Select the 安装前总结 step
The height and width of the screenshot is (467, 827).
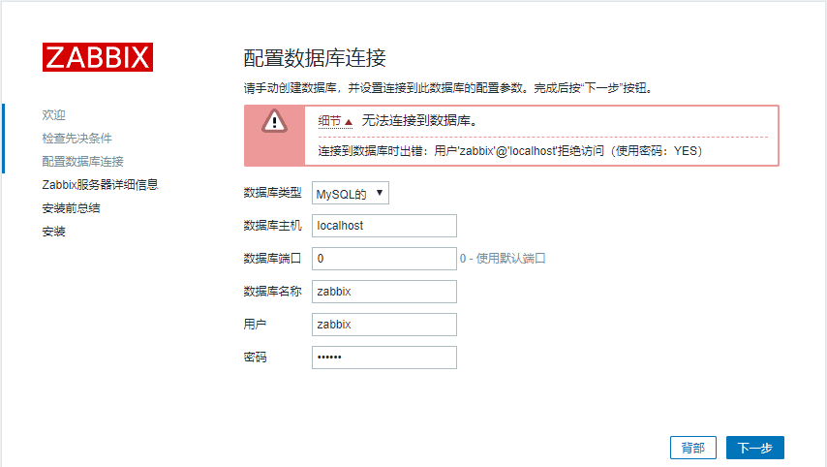tap(72, 208)
